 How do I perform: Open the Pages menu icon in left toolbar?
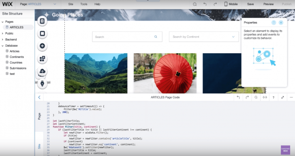42,21
